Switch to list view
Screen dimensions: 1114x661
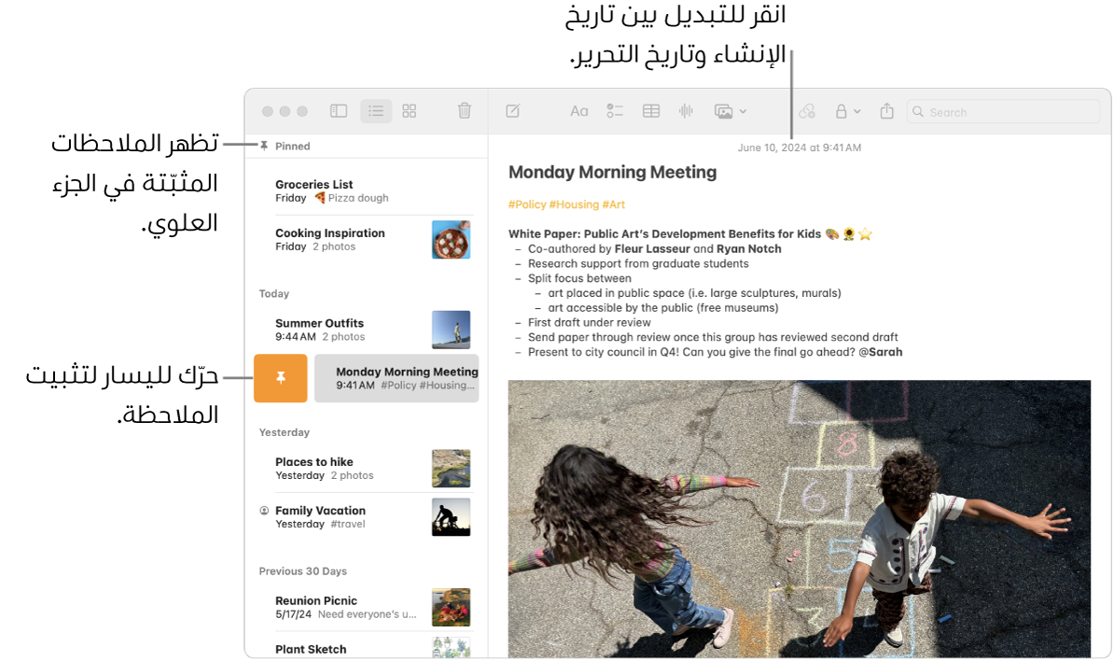[x=376, y=111]
